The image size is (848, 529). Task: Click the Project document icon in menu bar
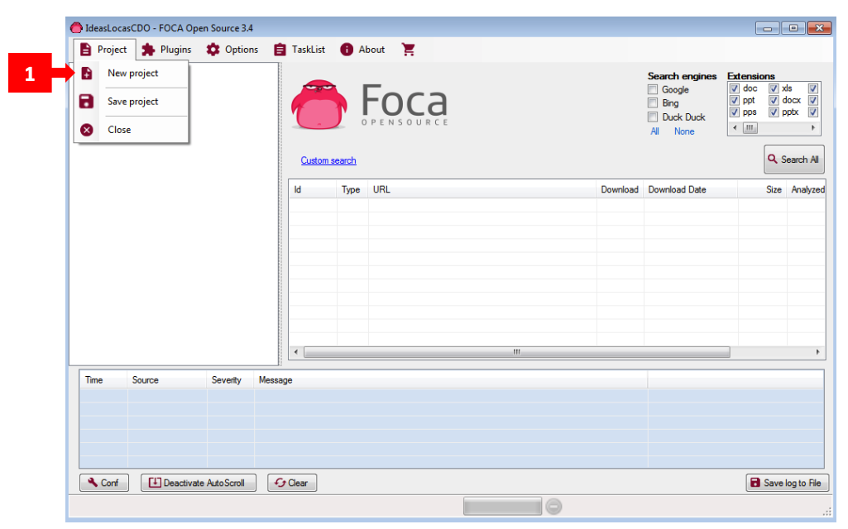[x=85, y=50]
